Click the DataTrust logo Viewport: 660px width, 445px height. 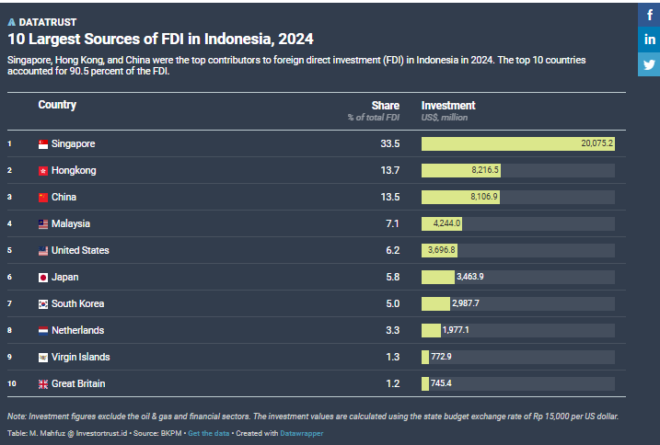pos(42,21)
